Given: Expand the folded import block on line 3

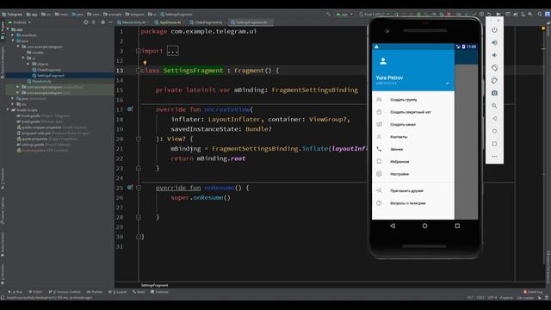Looking at the screenshot, I should coord(139,51).
